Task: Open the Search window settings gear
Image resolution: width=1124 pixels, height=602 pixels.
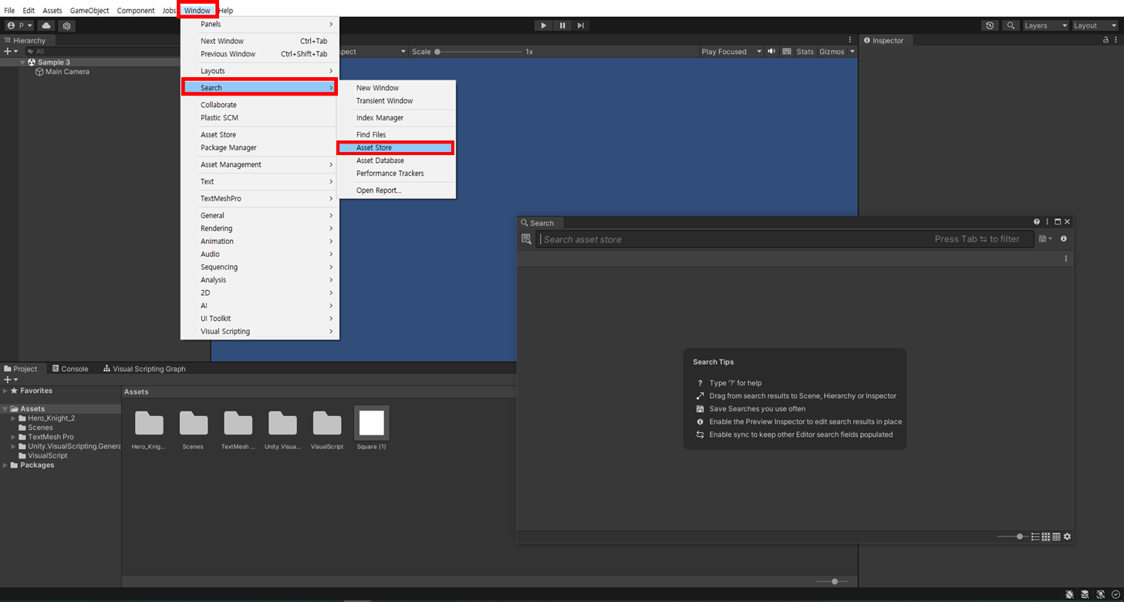Action: [1068, 536]
